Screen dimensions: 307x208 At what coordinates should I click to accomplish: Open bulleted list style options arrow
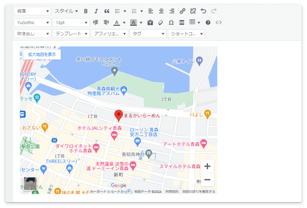click(125, 11)
